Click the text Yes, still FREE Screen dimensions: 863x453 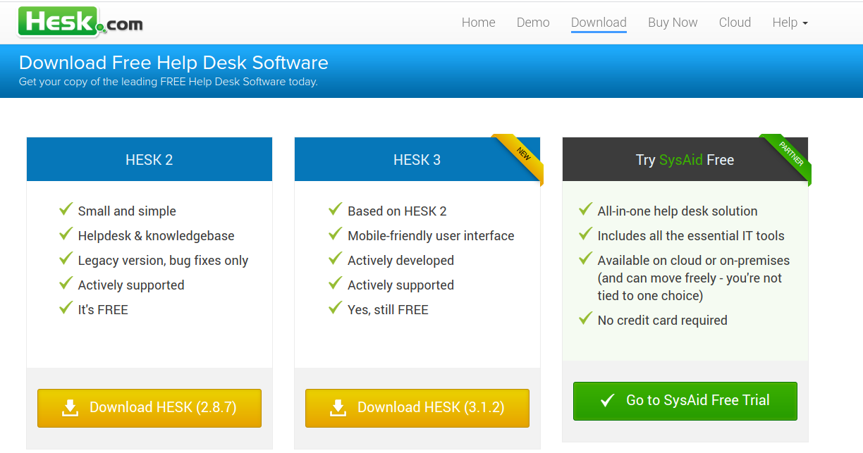[388, 310]
